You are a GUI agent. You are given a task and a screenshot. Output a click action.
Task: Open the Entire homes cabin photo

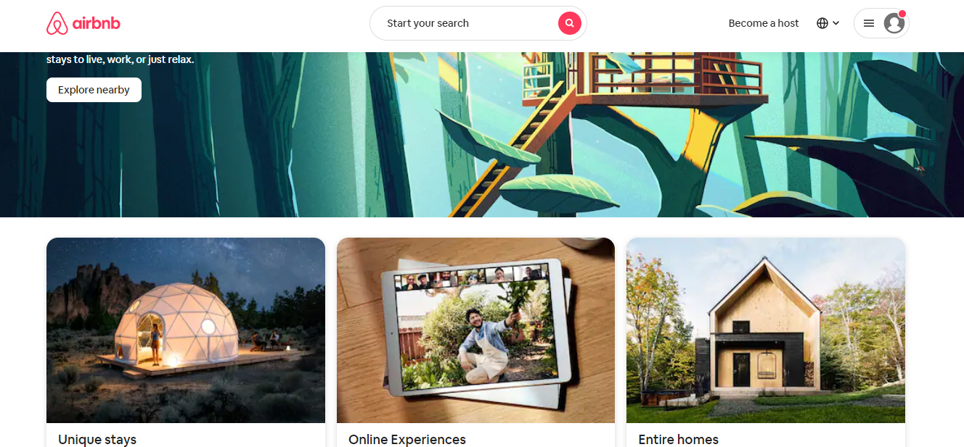click(766, 330)
